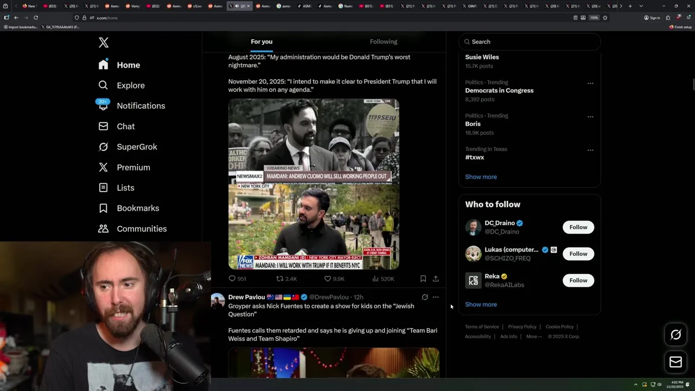Click the volume icon in system tray
Image resolution: width=695 pixels, height=391 pixels.
[660, 384]
